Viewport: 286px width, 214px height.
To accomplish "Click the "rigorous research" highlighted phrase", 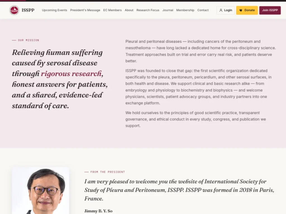I will coord(71,74).
